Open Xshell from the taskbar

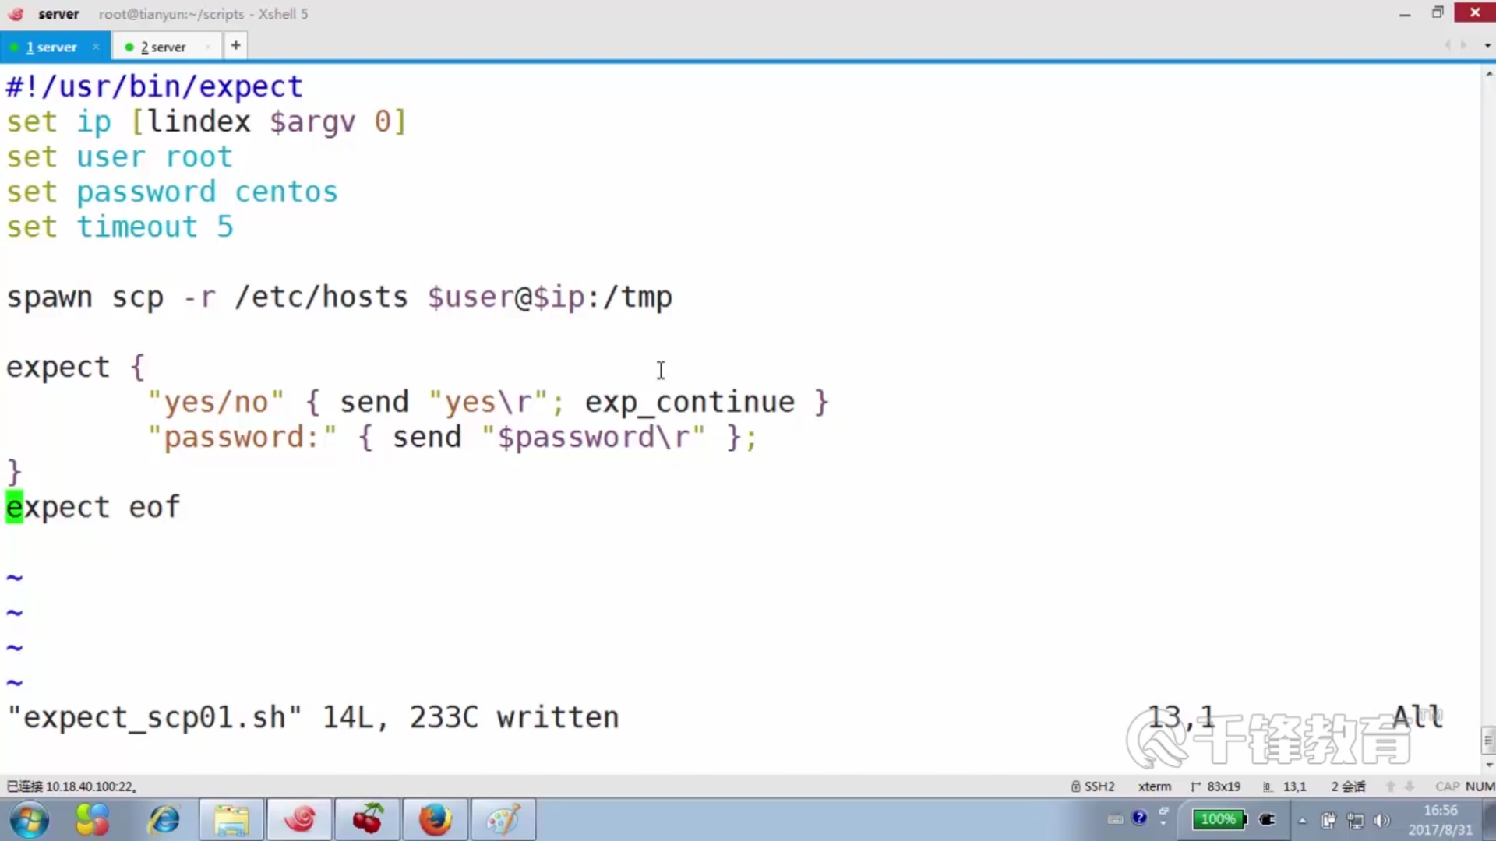(300, 819)
